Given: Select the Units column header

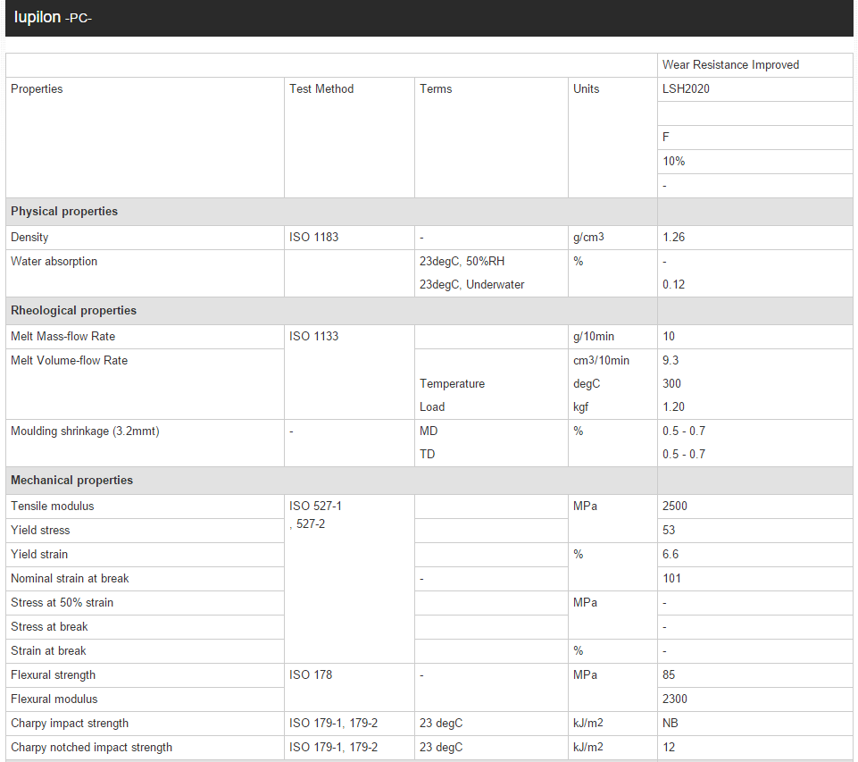Looking at the screenshot, I should pos(587,89).
